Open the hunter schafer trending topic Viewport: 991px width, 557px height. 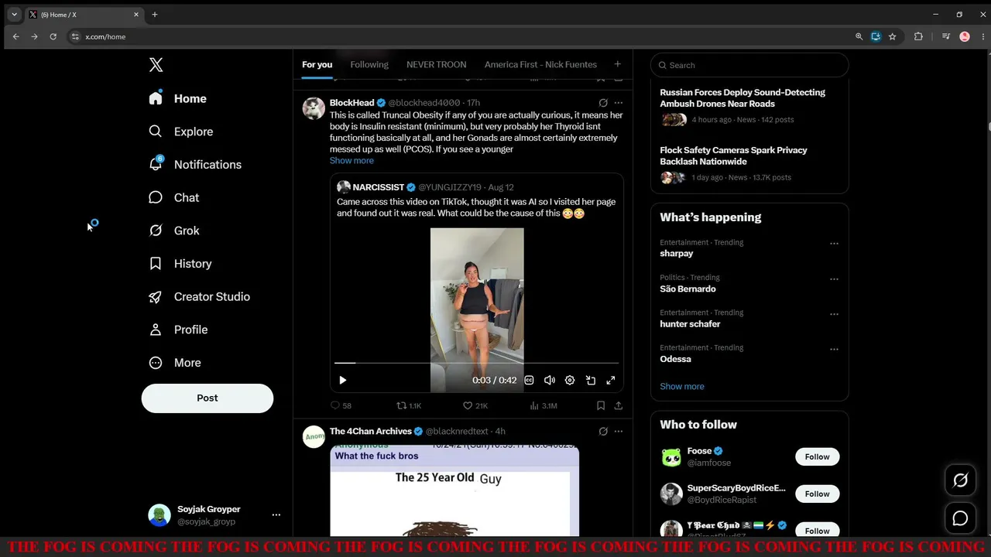click(690, 324)
